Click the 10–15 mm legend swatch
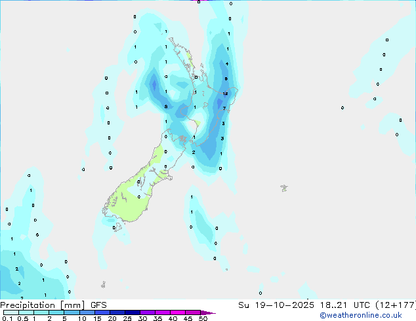Image resolution: width=416 pixels, height=321 pixels. pyautogui.click(x=87, y=312)
